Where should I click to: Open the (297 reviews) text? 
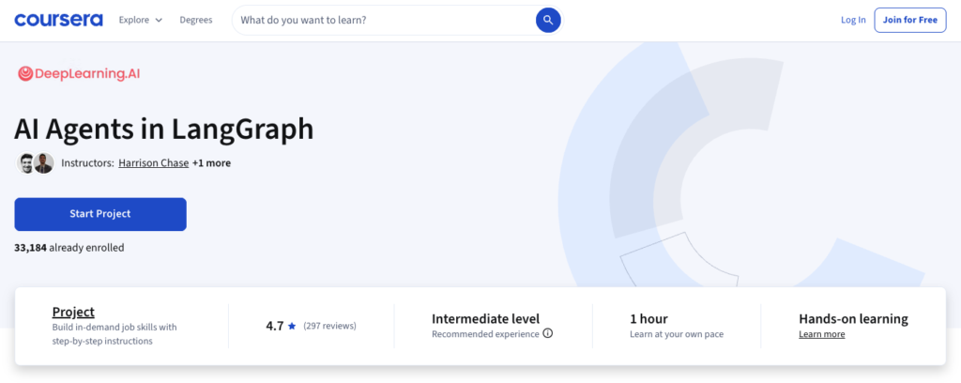(x=329, y=326)
